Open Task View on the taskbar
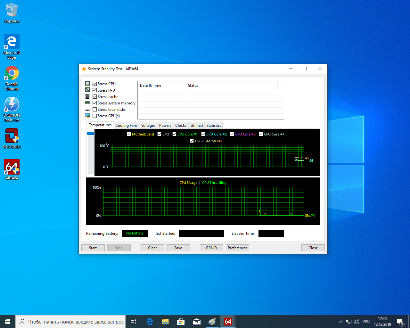Screen dimensions: 410x328 point(133,322)
